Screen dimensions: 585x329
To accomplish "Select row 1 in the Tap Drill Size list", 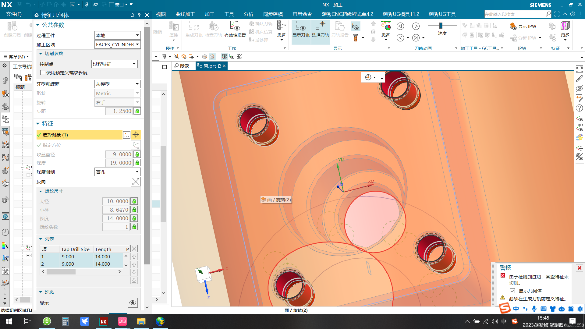I will point(81,256).
